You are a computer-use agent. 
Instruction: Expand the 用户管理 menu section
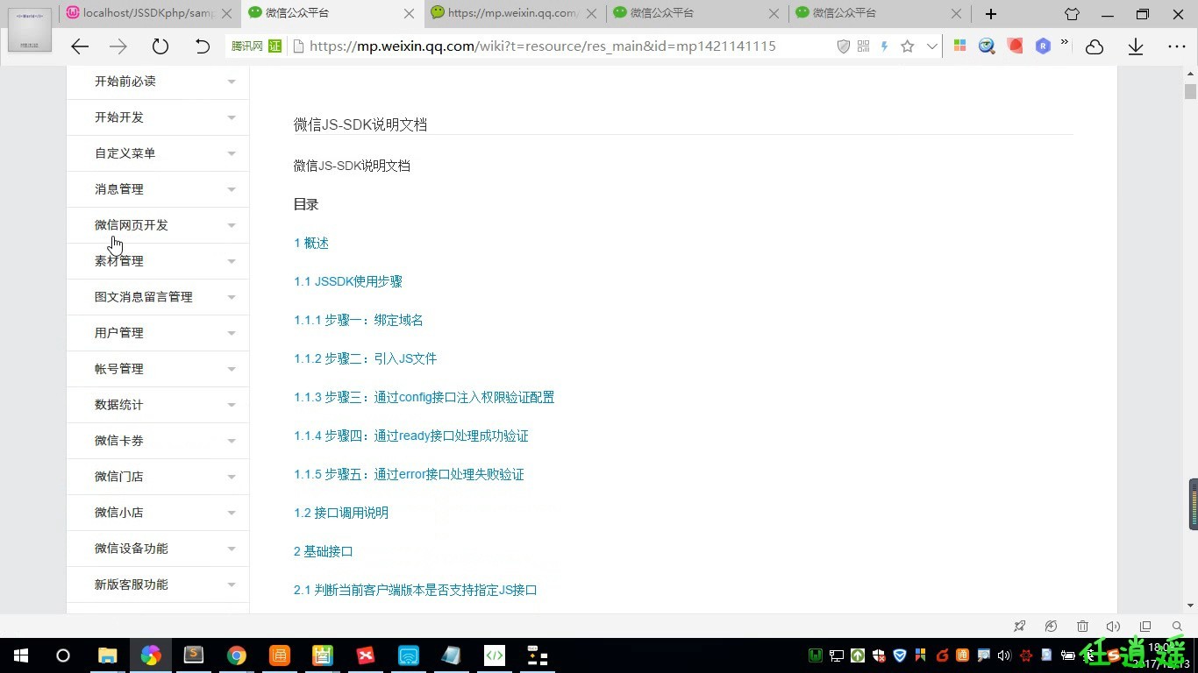point(158,333)
